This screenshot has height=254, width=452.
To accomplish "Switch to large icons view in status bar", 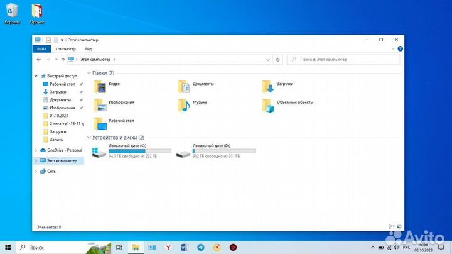I will tap(398, 226).
